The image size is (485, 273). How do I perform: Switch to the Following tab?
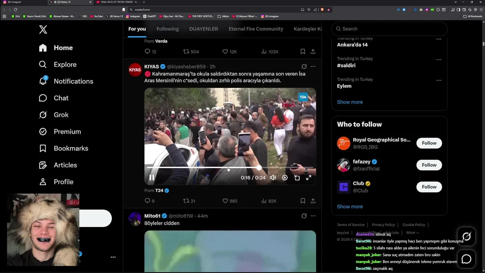(x=167, y=29)
